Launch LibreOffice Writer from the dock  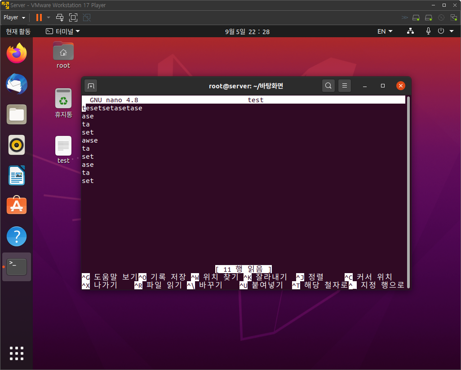(x=17, y=175)
